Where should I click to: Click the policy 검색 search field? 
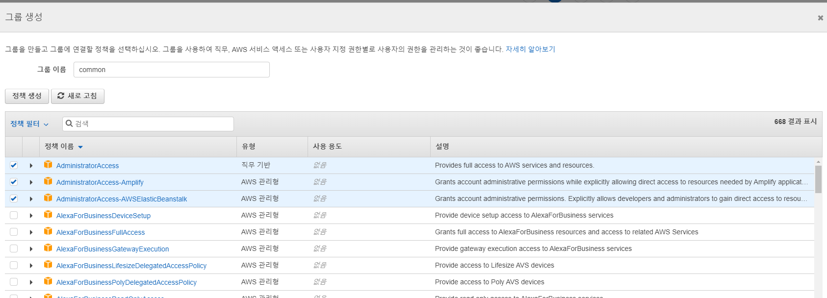click(148, 124)
